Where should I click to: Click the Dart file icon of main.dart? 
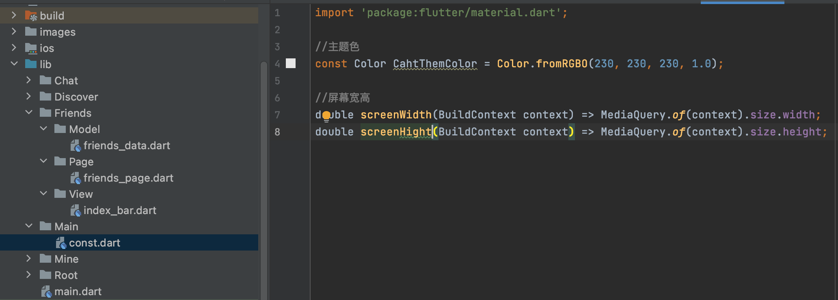(x=46, y=291)
